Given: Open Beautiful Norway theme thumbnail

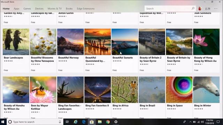Looking at the screenshot, I should pyautogui.click(x=70, y=42).
